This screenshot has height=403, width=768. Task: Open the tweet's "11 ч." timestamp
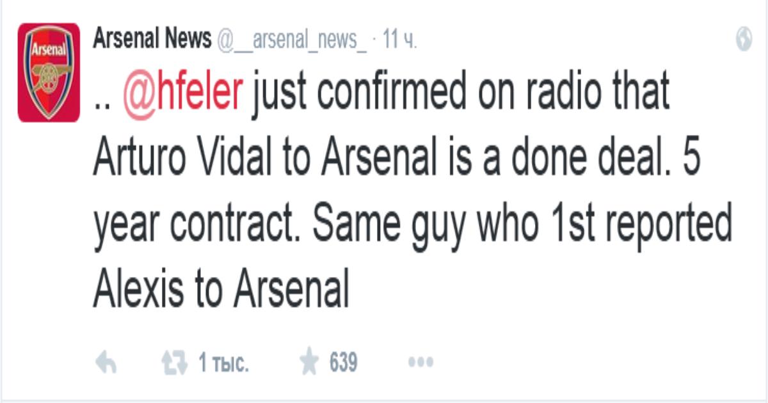pyautogui.click(x=399, y=40)
